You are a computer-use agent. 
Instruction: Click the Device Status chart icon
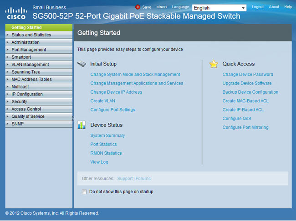pos(82,125)
